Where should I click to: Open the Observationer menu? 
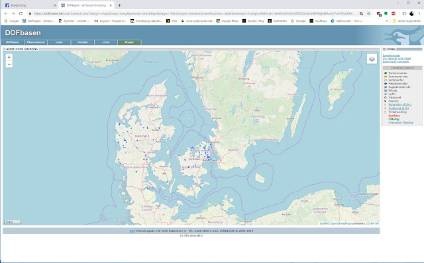(x=36, y=42)
